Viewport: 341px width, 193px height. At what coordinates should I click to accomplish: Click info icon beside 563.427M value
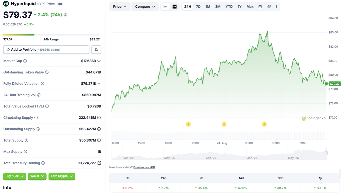(99, 129)
